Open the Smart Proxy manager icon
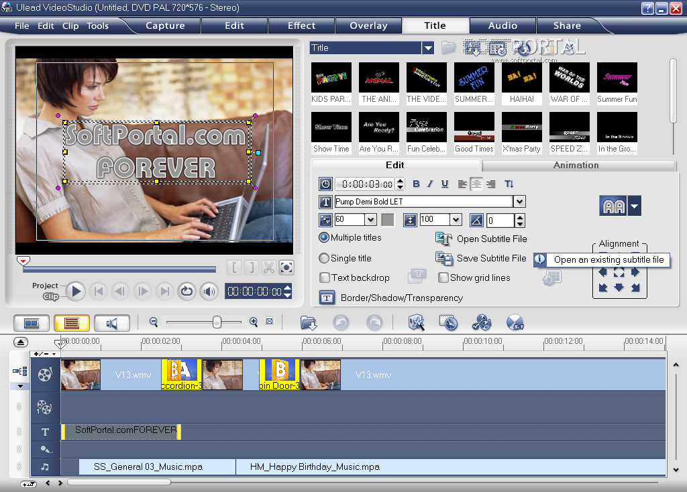687x492 pixels. click(416, 322)
